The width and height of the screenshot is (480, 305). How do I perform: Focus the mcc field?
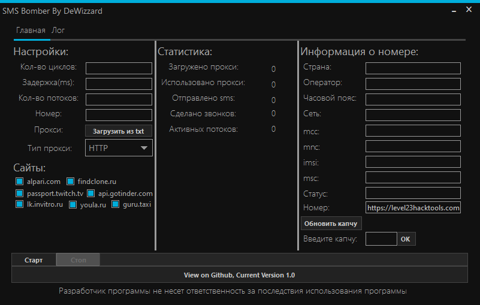pos(413,131)
